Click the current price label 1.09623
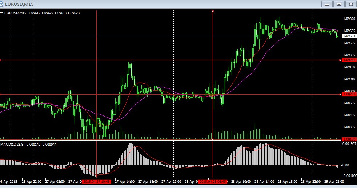357x189 pixels. coord(349,36)
